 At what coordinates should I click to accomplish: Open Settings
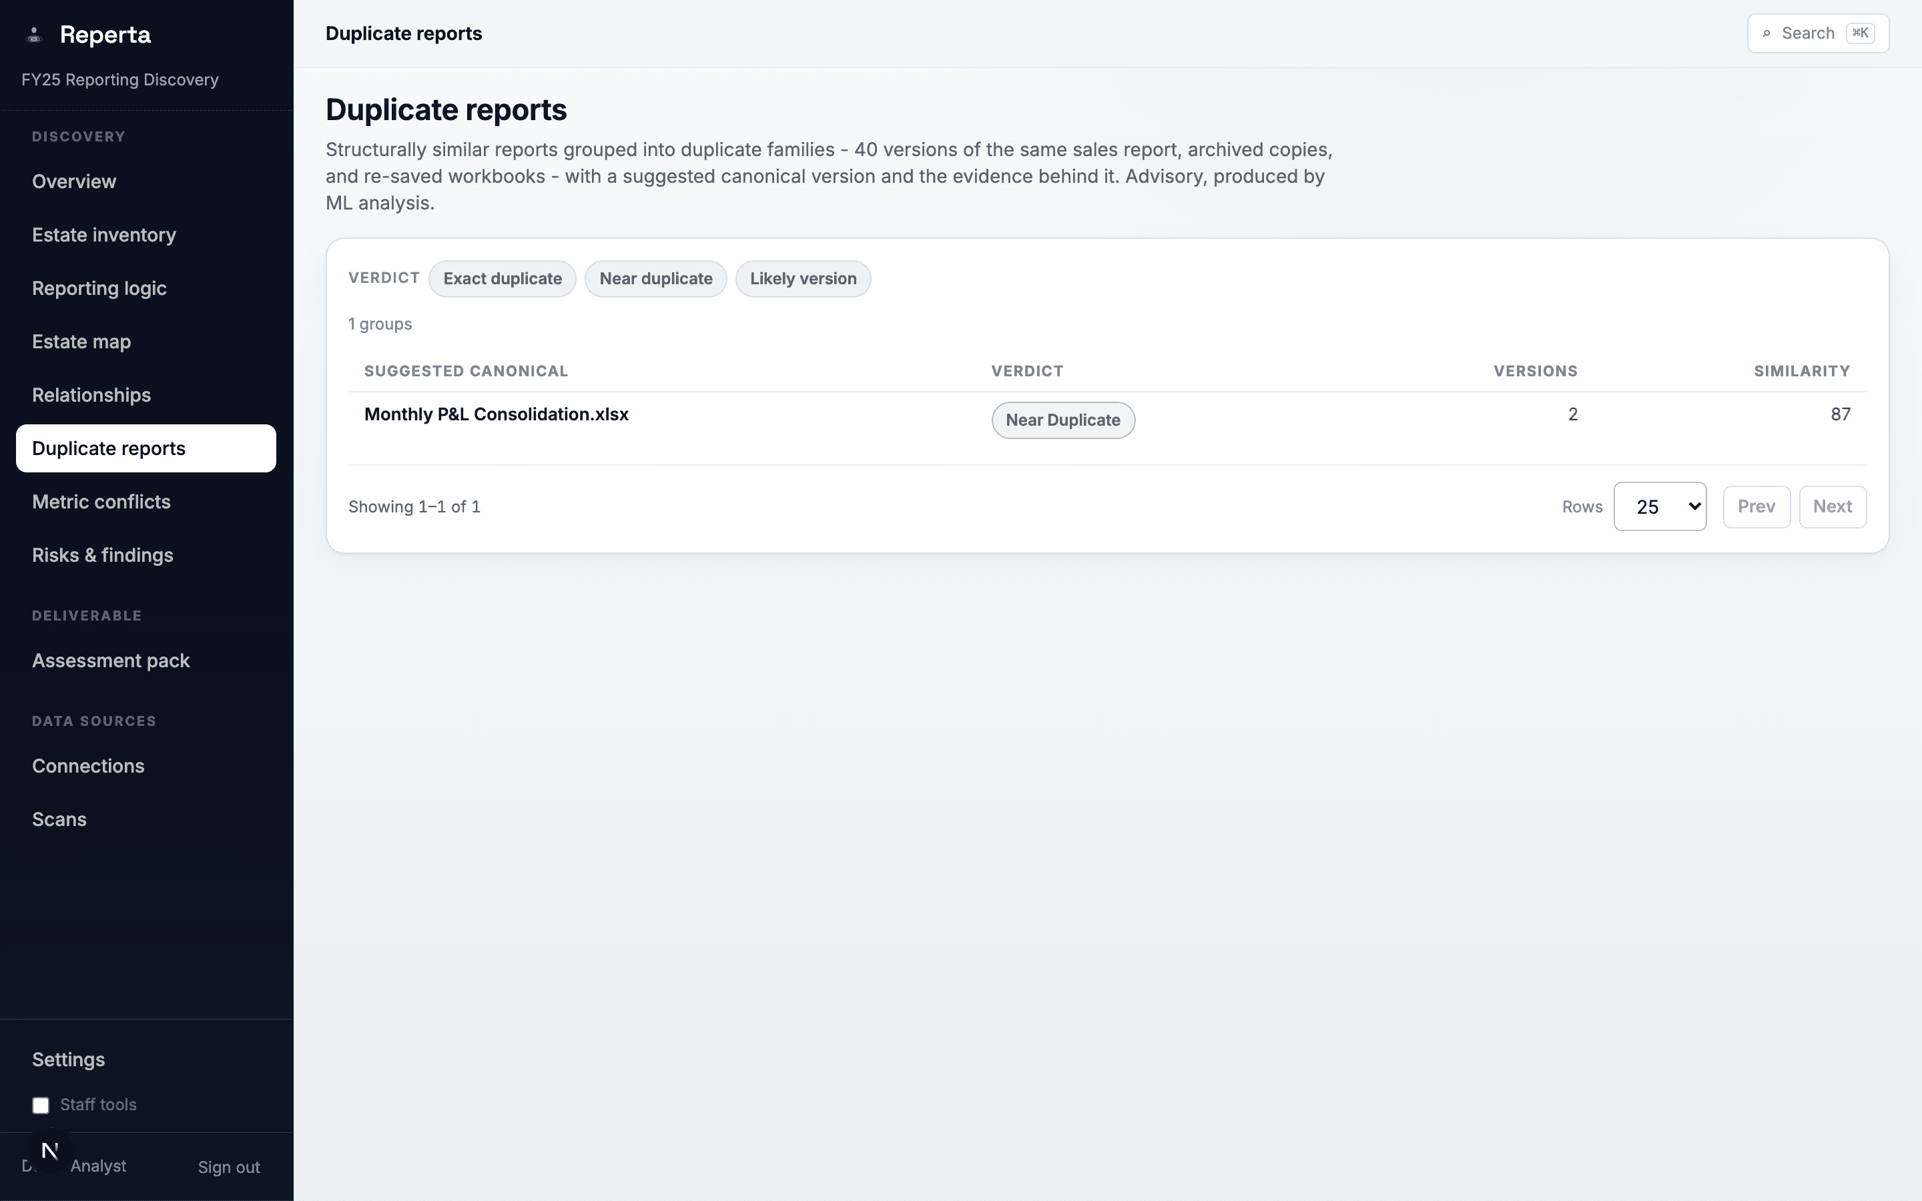click(x=146, y=1060)
